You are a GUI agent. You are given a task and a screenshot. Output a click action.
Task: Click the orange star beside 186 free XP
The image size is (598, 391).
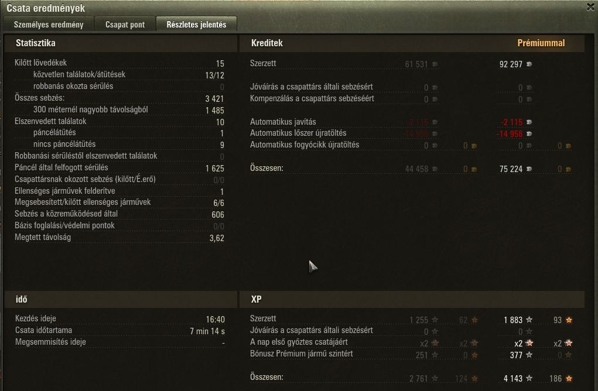click(569, 379)
